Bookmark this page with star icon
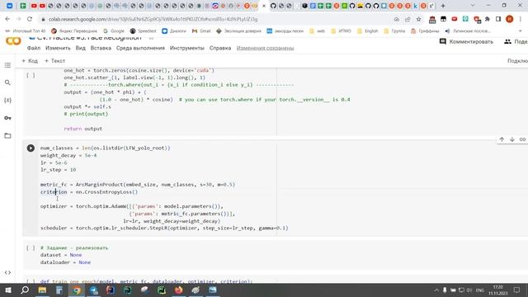Image resolution: width=528 pixels, height=297 pixels. pyautogui.click(x=418, y=19)
